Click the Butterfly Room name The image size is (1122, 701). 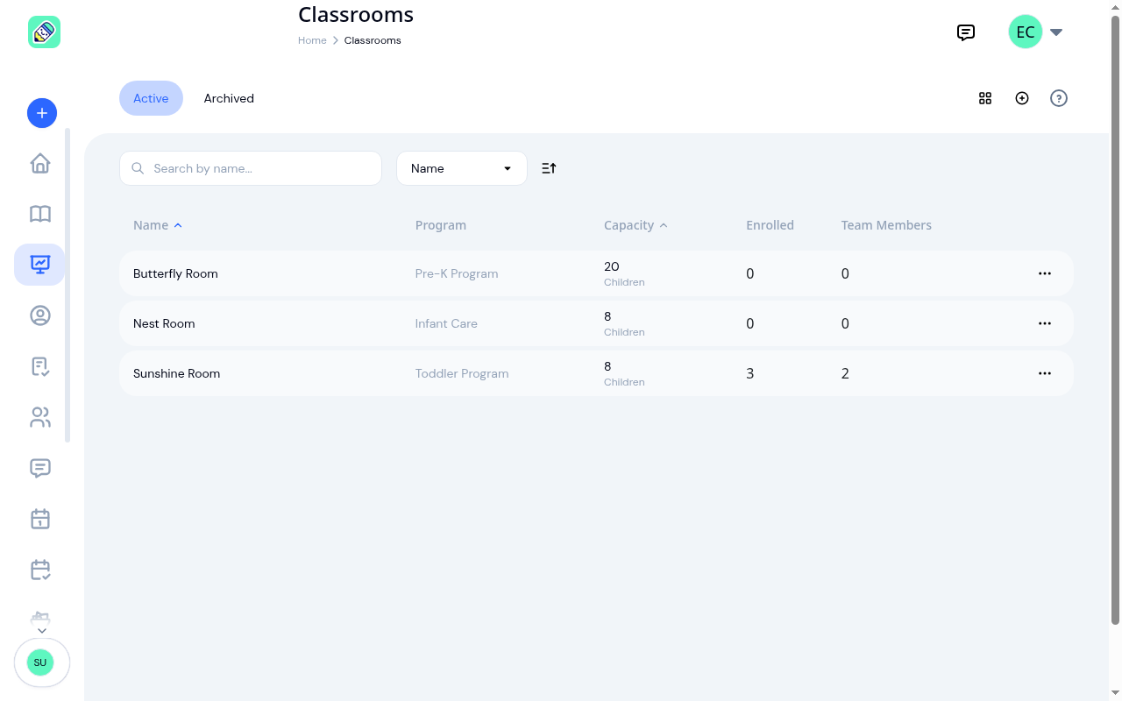(175, 273)
